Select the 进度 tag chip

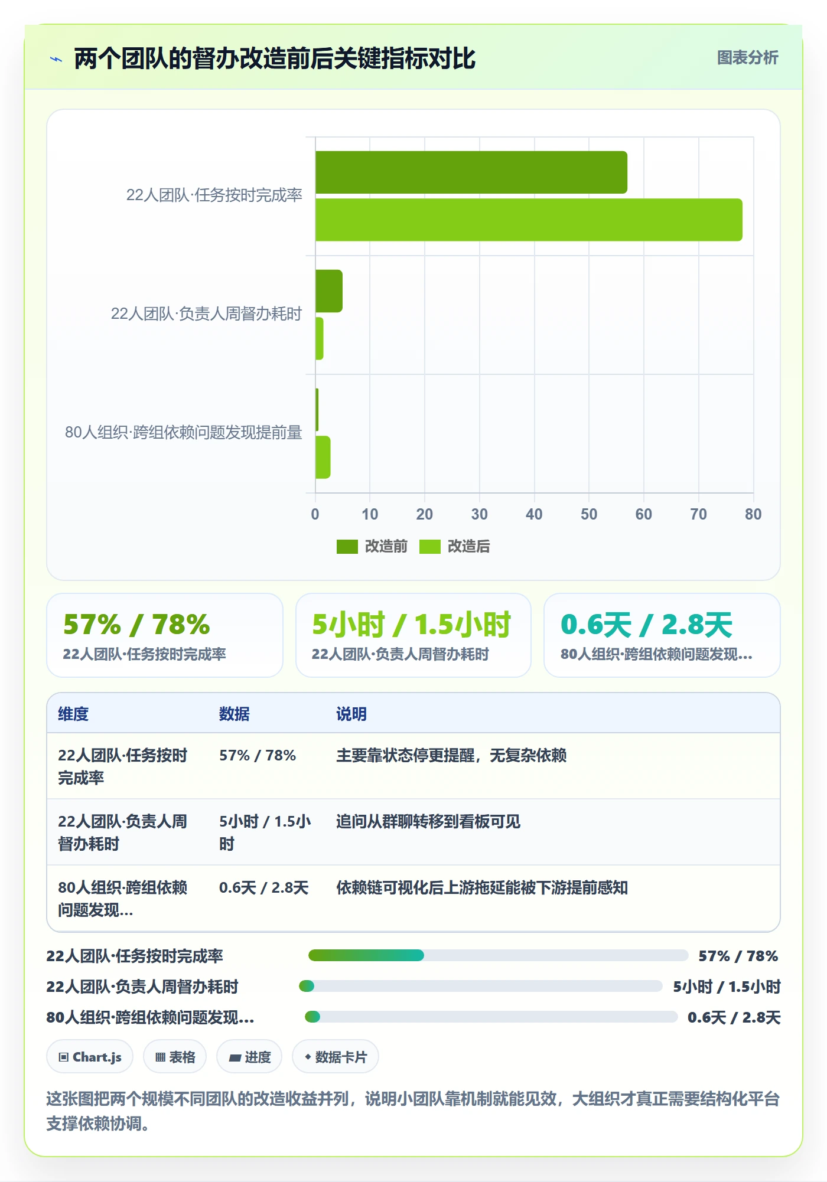pos(249,1057)
